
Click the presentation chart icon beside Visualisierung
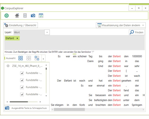[99, 25]
